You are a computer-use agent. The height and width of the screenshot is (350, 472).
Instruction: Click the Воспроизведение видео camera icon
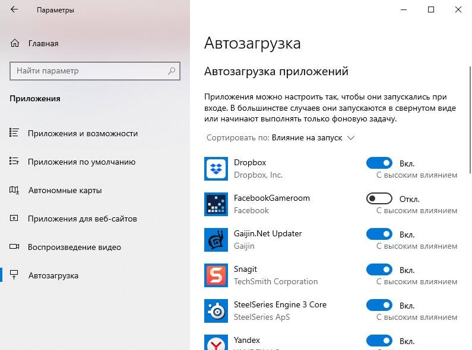coord(14,247)
